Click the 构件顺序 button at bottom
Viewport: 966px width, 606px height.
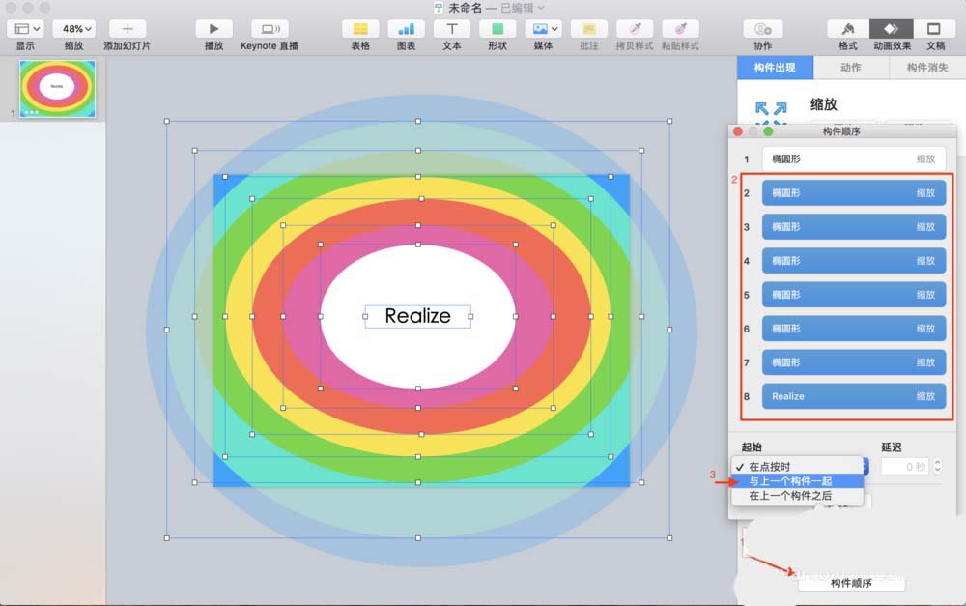851,583
